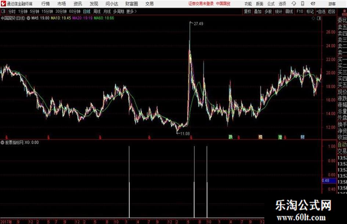Screen dimensions: 347x224
Task: Click the 统计 statistics button
Action: 278,11
